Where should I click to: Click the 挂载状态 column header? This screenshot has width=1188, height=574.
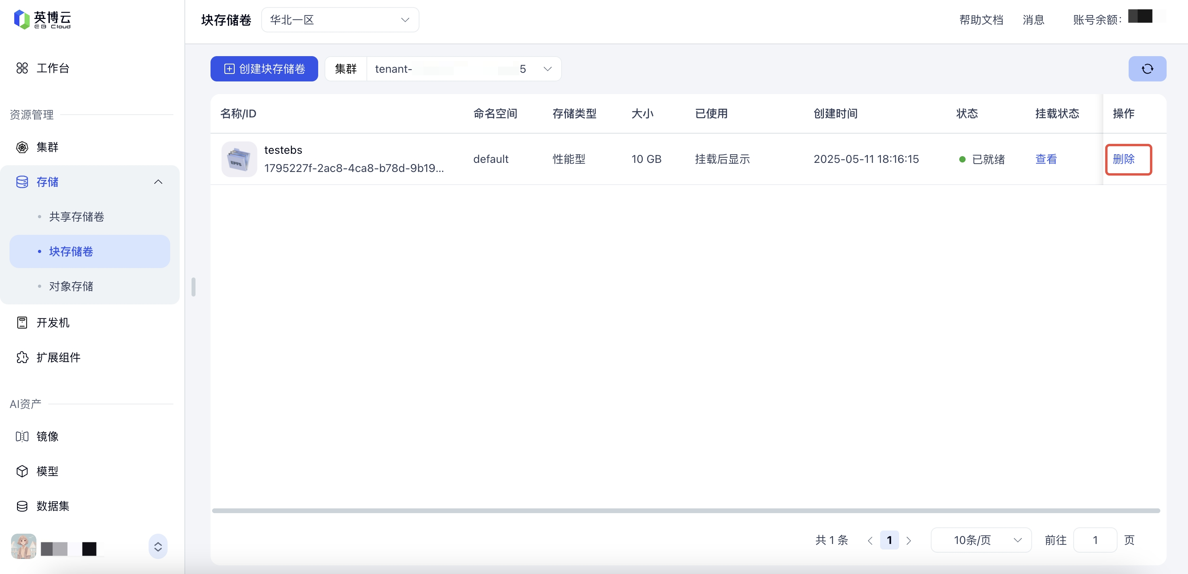tap(1057, 113)
